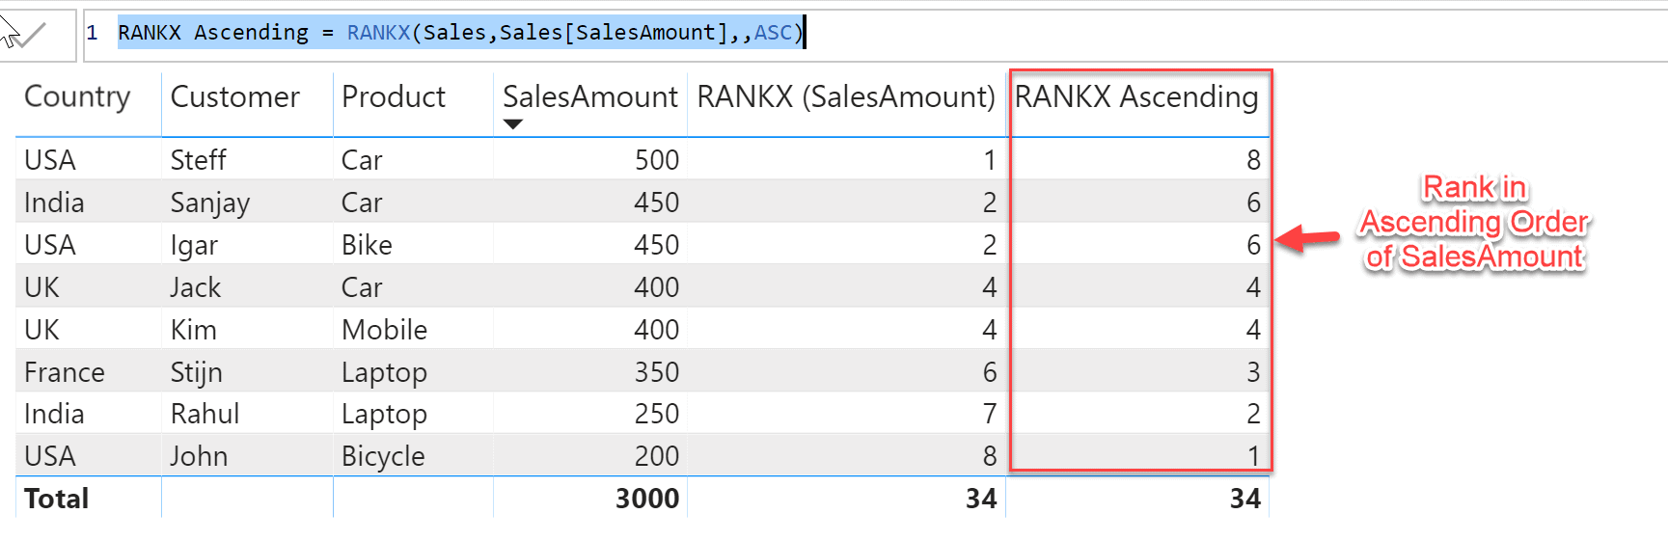1668x541 pixels.
Task: Click the RANKX Ascending column header
Action: (1136, 96)
